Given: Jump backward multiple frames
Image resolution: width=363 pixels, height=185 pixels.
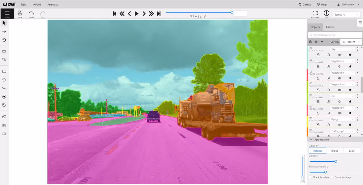Looking at the screenshot, I should pos(122,14).
